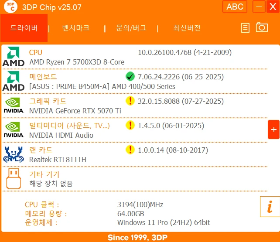Take a screenshot with the camera icon
Screen dimensions: 280x242
click(262, 27)
